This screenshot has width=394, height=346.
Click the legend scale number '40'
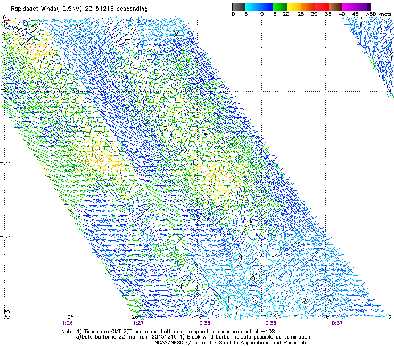click(342, 14)
